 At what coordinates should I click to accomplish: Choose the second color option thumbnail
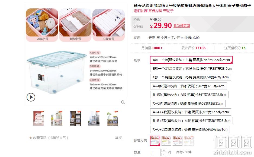click(x=166, y=141)
